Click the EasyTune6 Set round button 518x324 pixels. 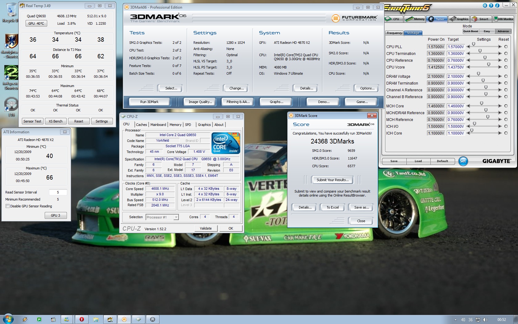463,161
